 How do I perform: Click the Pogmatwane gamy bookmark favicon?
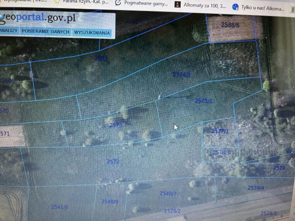(118, 2)
